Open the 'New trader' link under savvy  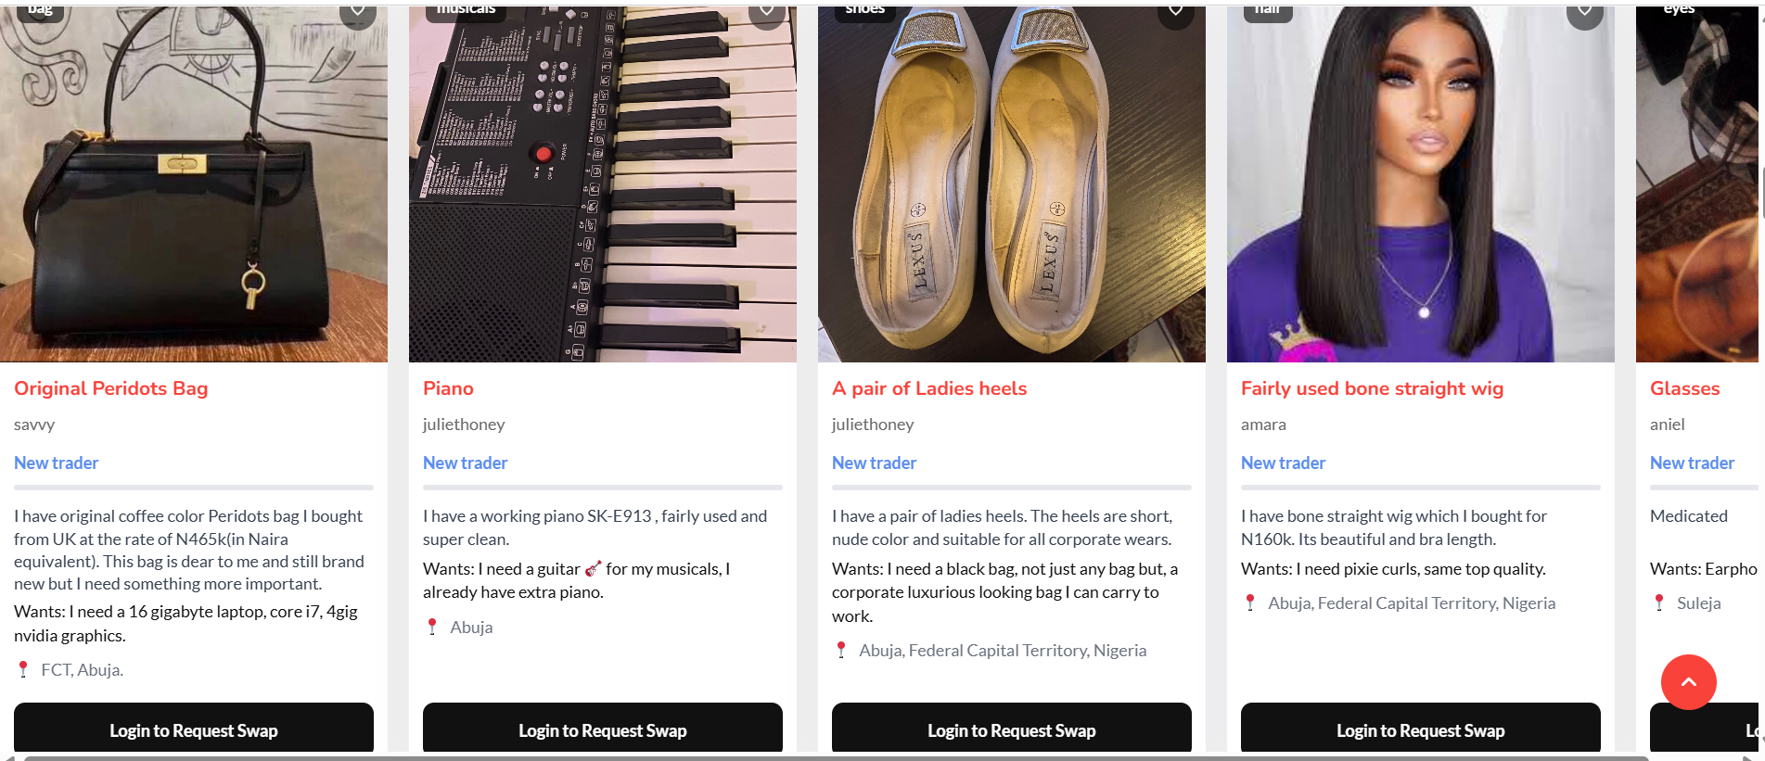coord(56,463)
